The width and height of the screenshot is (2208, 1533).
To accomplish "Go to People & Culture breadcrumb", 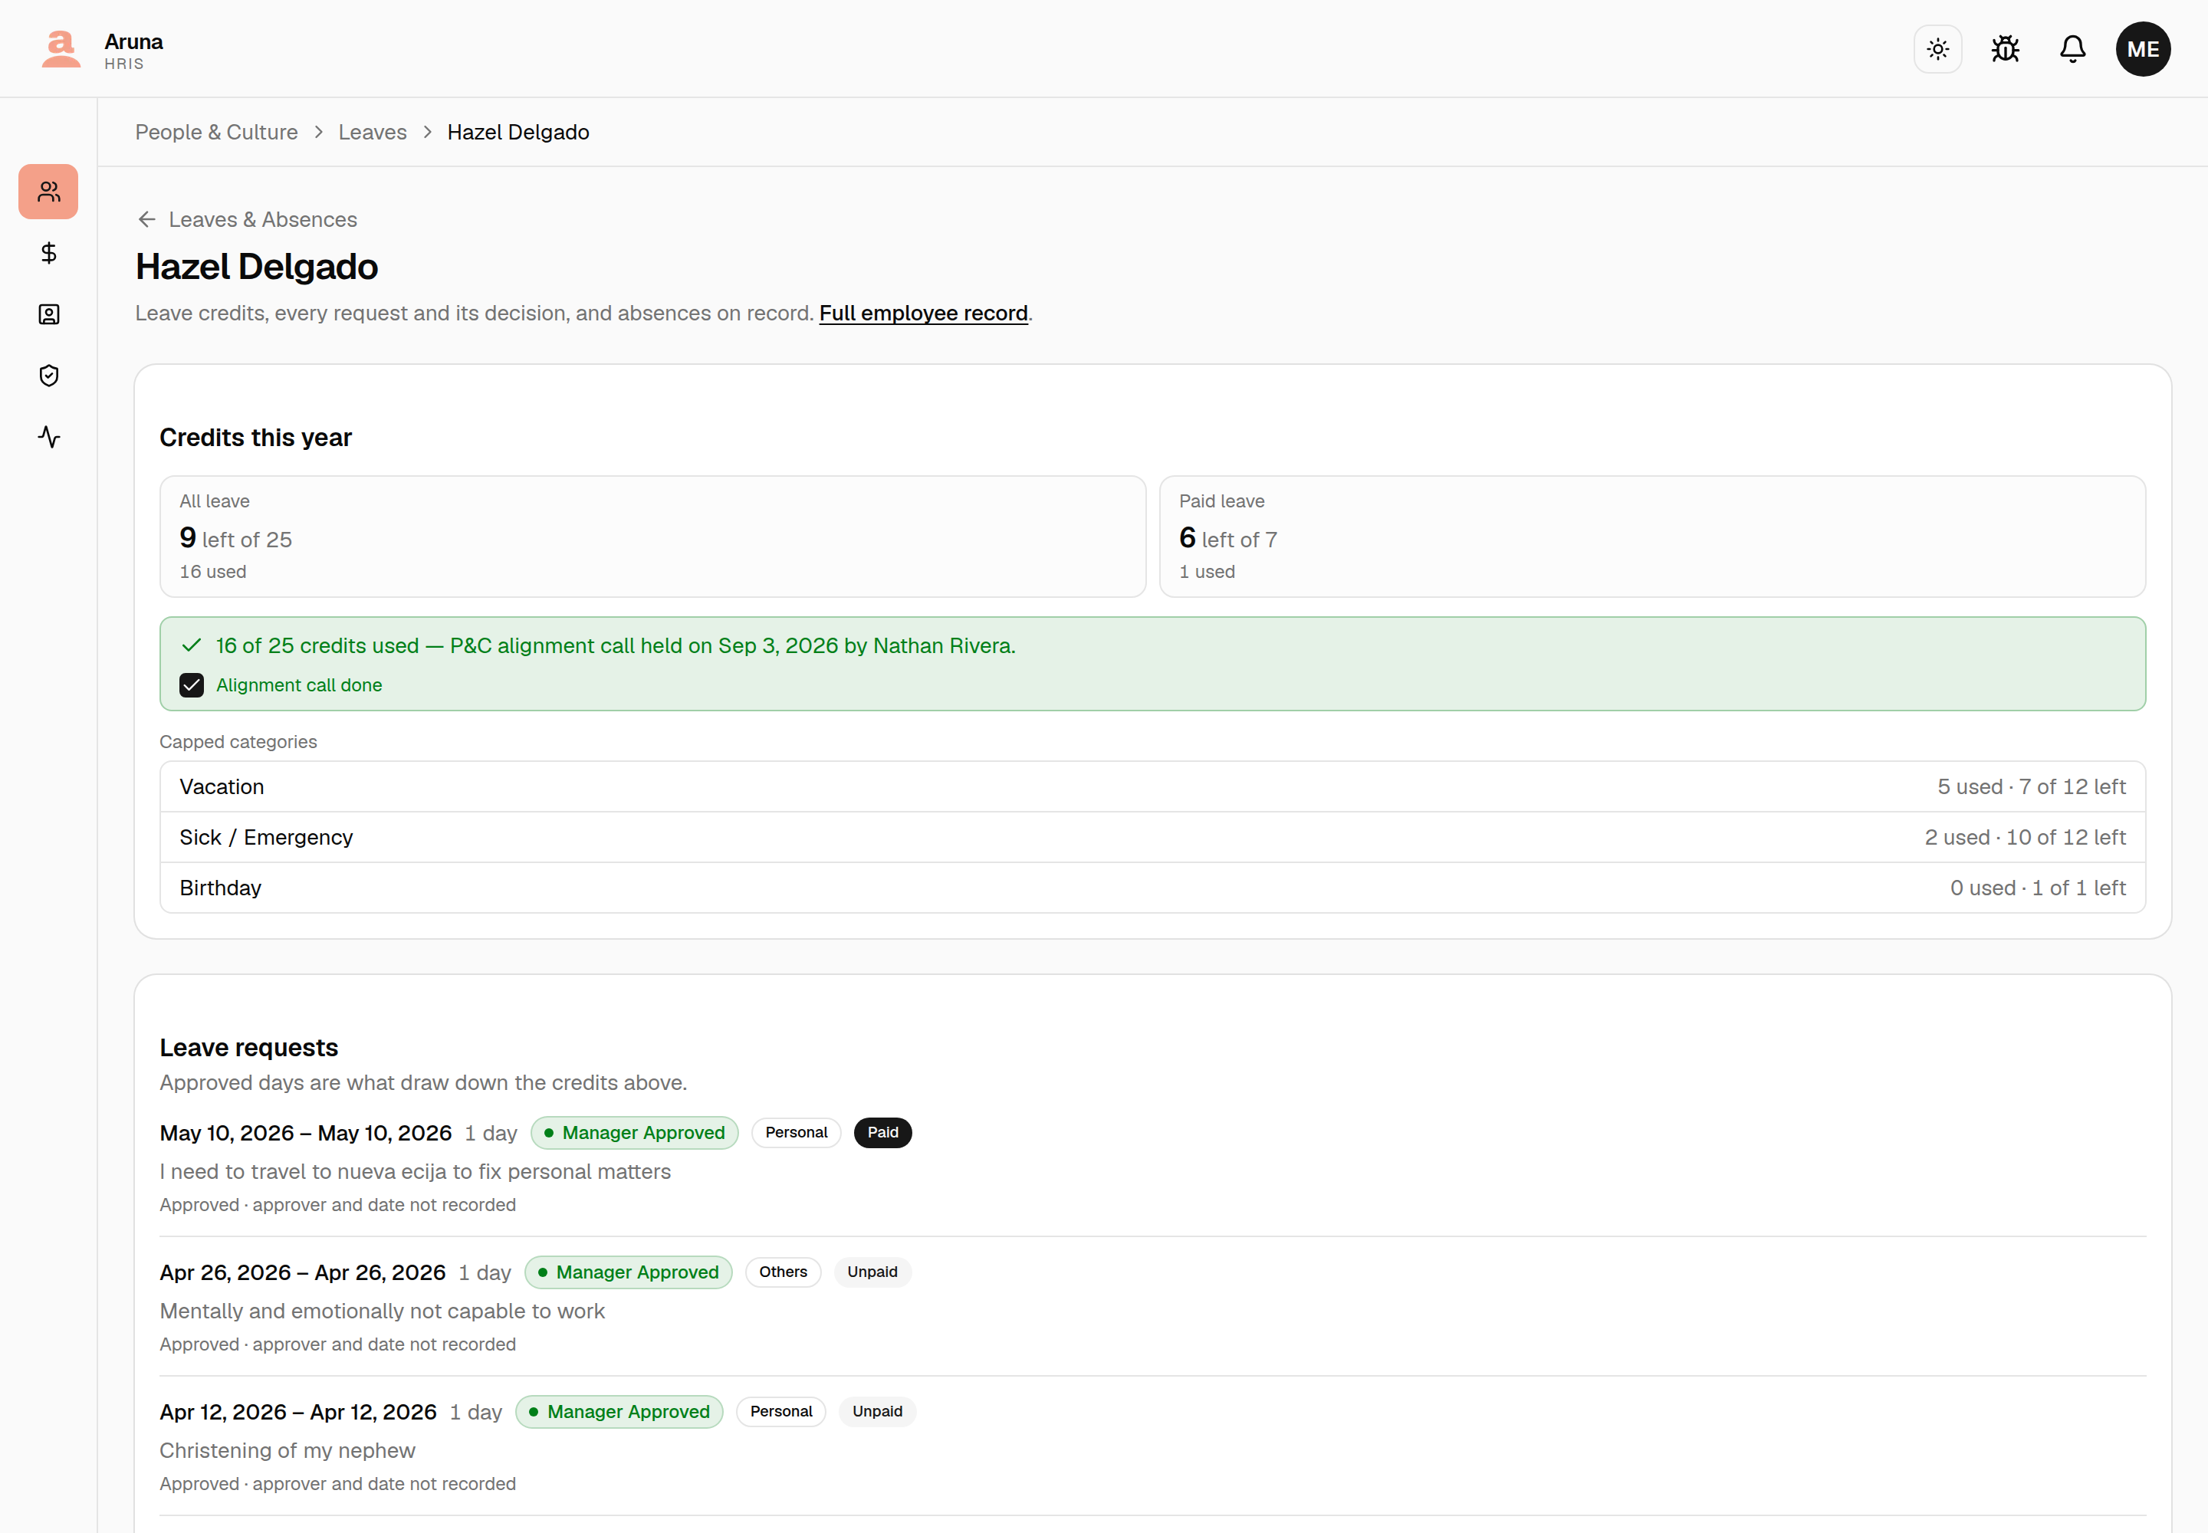I will (216, 133).
